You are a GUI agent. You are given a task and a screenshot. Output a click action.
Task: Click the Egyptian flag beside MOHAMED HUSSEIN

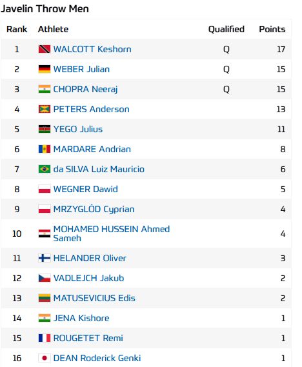45,233
